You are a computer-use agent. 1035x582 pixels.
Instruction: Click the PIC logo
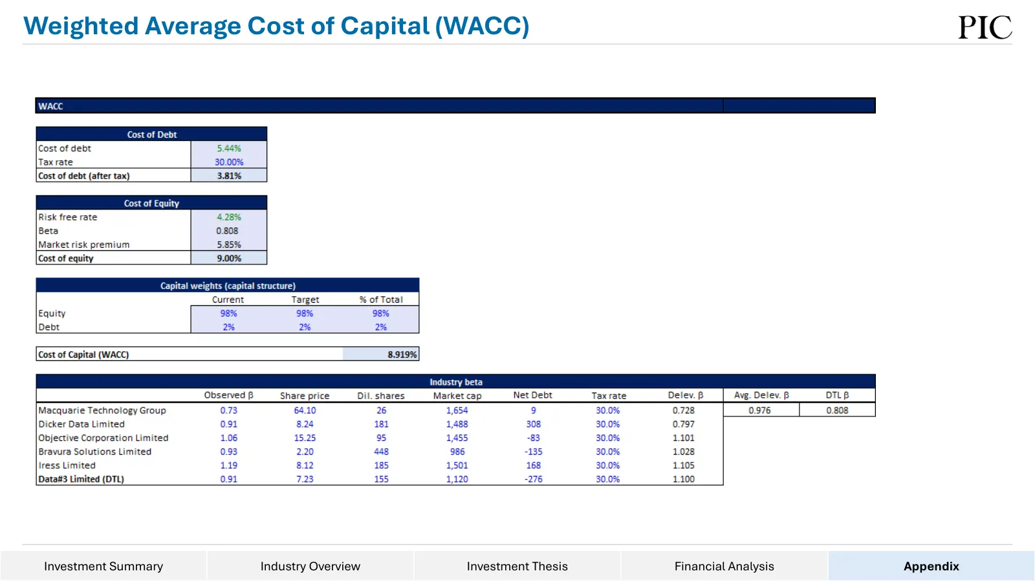tap(985, 27)
